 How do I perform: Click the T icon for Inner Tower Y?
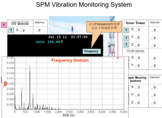(x=126, y=38)
